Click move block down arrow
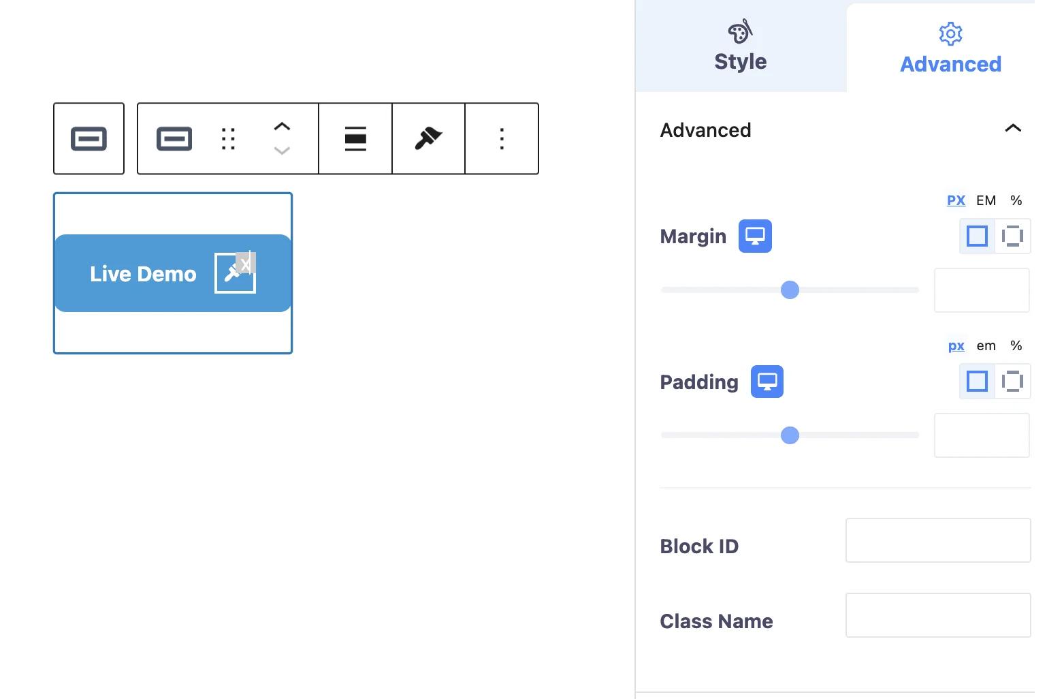The width and height of the screenshot is (1047, 699). 282,151
